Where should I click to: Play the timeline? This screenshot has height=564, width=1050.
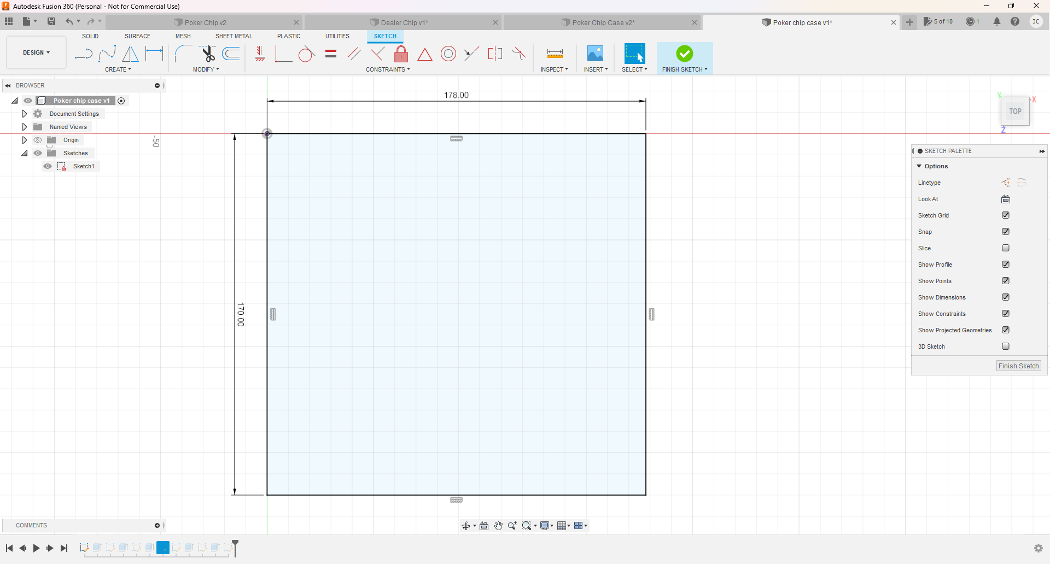click(x=36, y=548)
